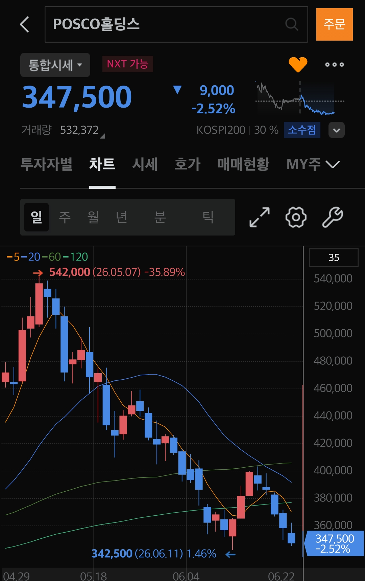
Task: Open the intraday mini chart thumbnail
Action: click(x=300, y=98)
